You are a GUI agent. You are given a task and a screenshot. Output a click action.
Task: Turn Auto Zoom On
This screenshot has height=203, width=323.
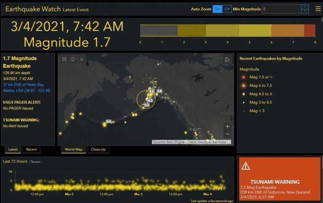coord(217,9)
